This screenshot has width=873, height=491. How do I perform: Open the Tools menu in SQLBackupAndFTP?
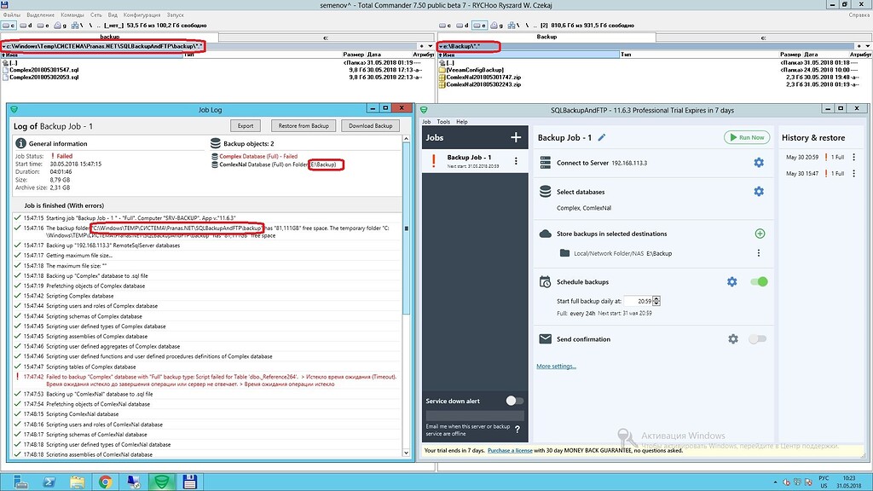pos(443,122)
